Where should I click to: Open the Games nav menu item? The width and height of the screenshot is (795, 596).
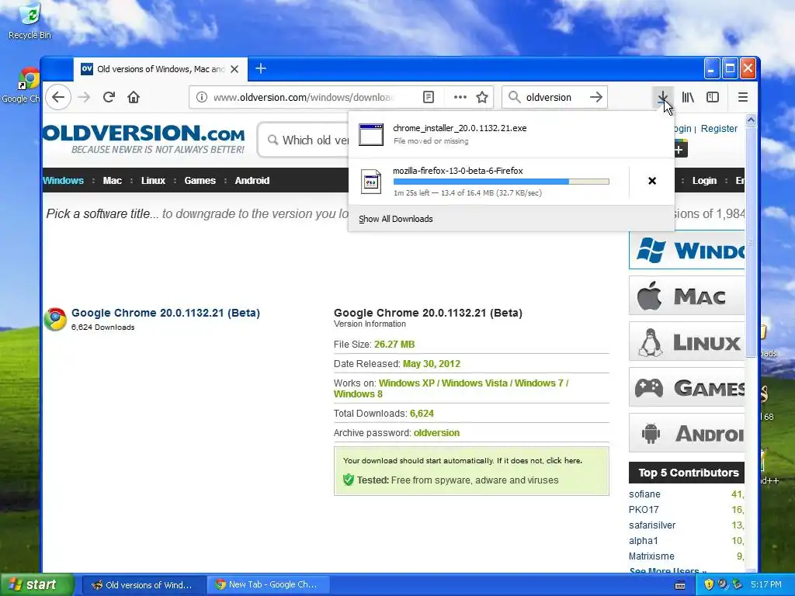pos(200,180)
